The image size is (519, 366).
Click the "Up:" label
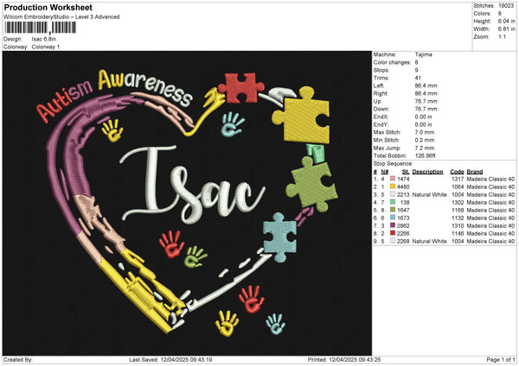click(x=378, y=101)
